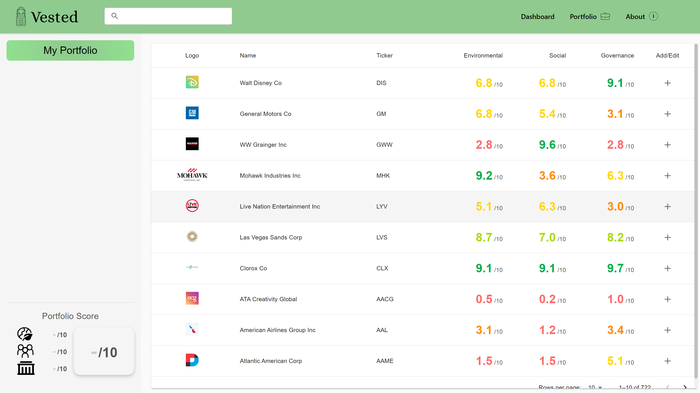Add General Motors Co to portfolio
The width and height of the screenshot is (700, 393).
pyautogui.click(x=667, y=114)
